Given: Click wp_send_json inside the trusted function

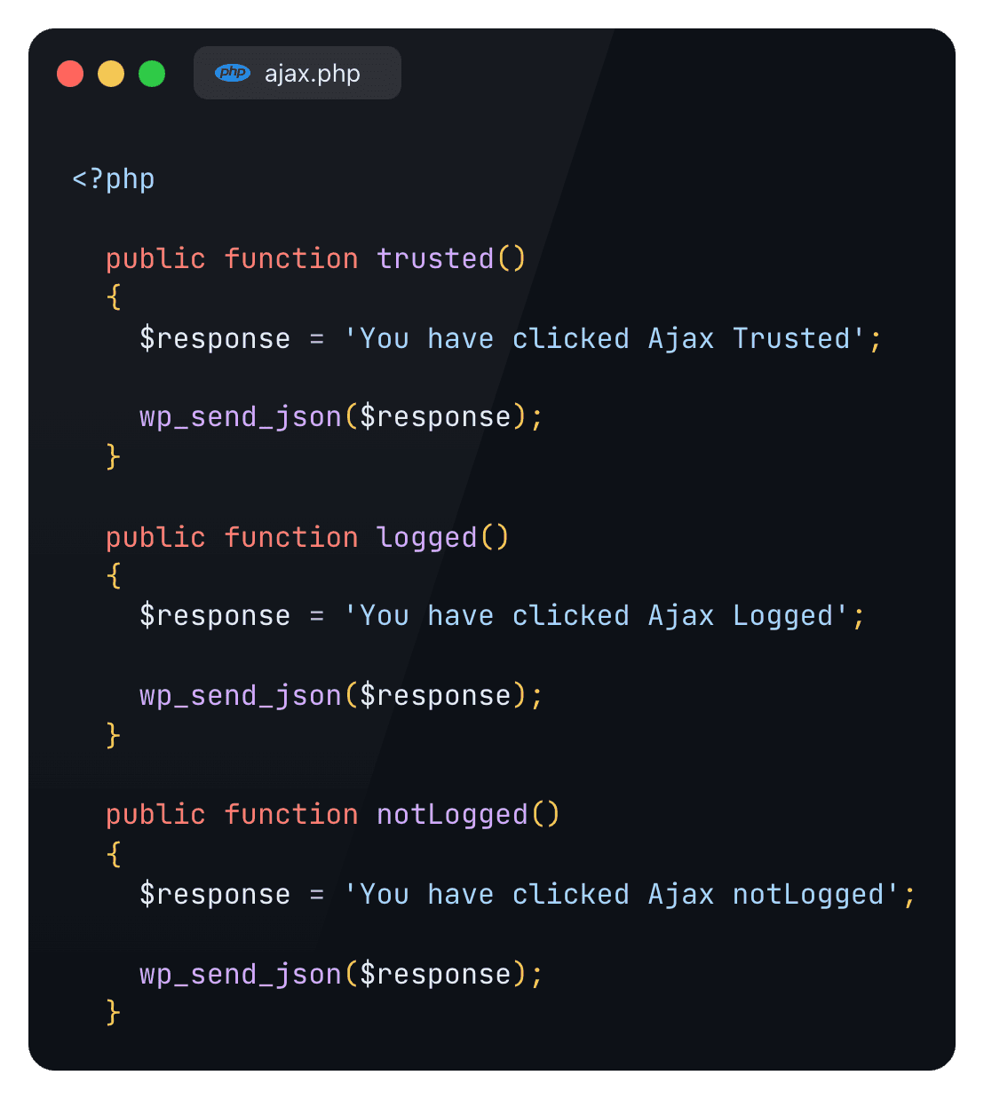Looking at the screenshot, I should [241, 417].
